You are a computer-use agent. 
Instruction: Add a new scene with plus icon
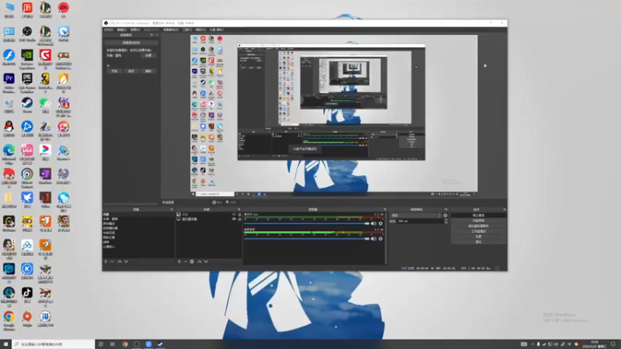(x=106, y=261)
